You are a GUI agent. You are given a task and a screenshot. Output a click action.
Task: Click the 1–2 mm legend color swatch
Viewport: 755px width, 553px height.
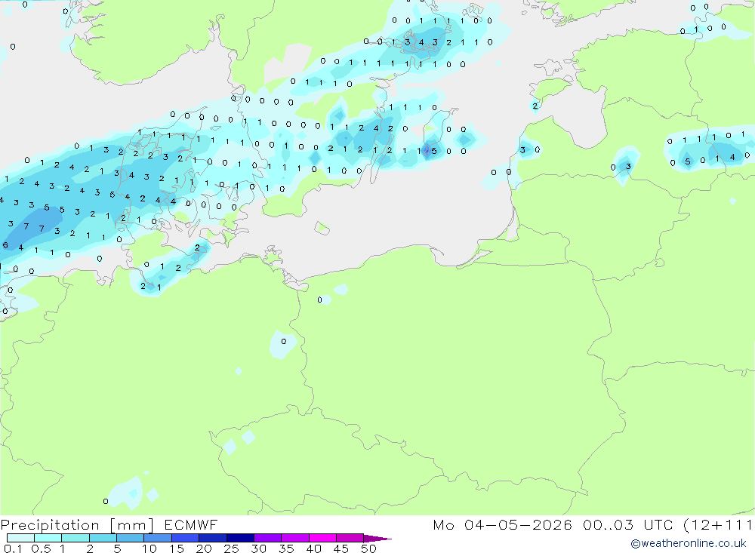[75, 538]
